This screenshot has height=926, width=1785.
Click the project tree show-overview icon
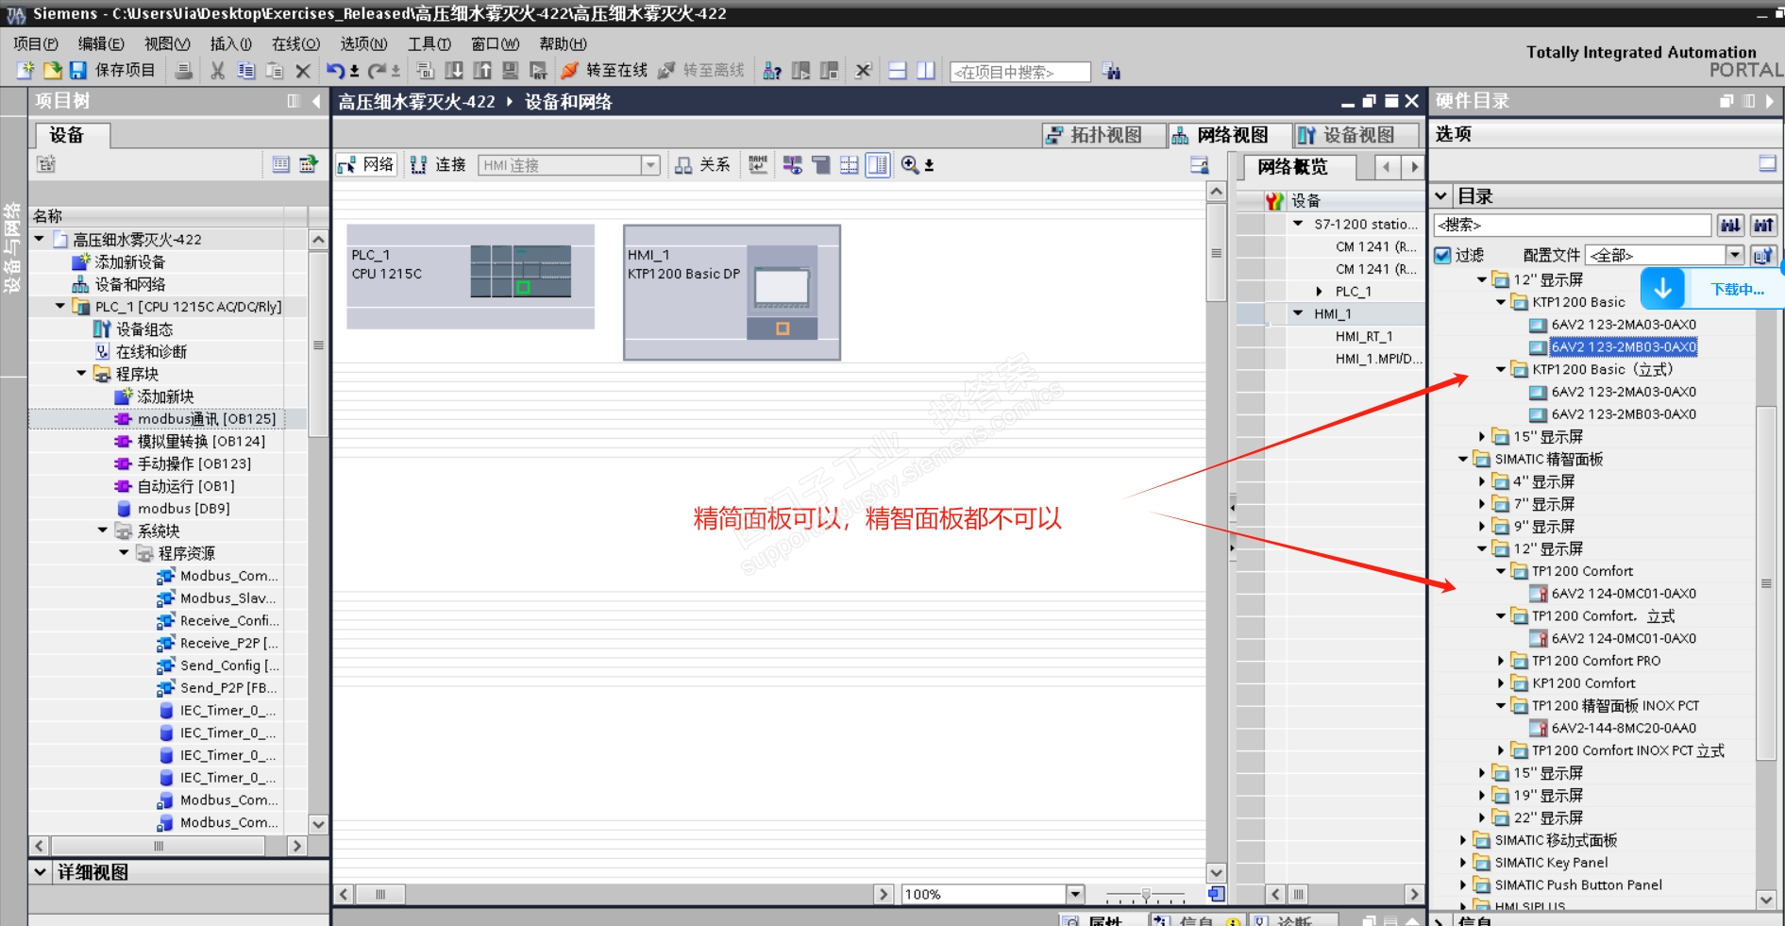click(281, 164)
